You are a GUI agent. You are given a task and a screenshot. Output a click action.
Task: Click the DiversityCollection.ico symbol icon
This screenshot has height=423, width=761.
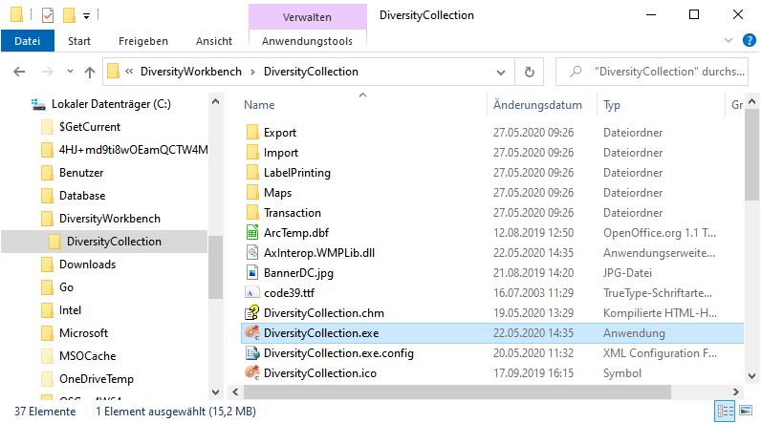coord(252,372)
